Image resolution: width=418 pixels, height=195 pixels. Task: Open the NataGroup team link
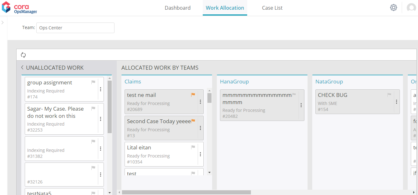click(x=329, y=82)
